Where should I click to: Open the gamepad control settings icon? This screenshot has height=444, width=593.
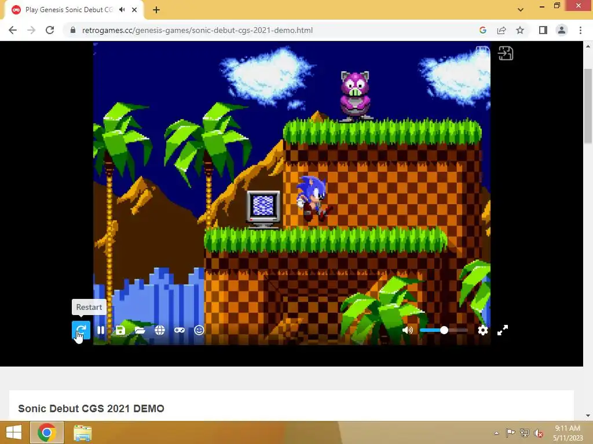click(x=180, y=330)
